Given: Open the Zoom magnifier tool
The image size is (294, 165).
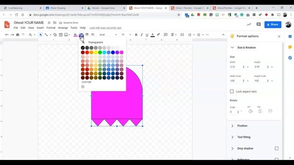Looking at the screenshot, I should click(x=30, y=35).
